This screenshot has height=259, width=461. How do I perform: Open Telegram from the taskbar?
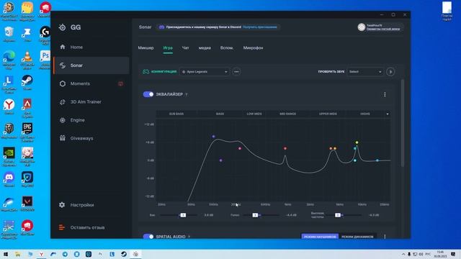click(x=65, y=254)
